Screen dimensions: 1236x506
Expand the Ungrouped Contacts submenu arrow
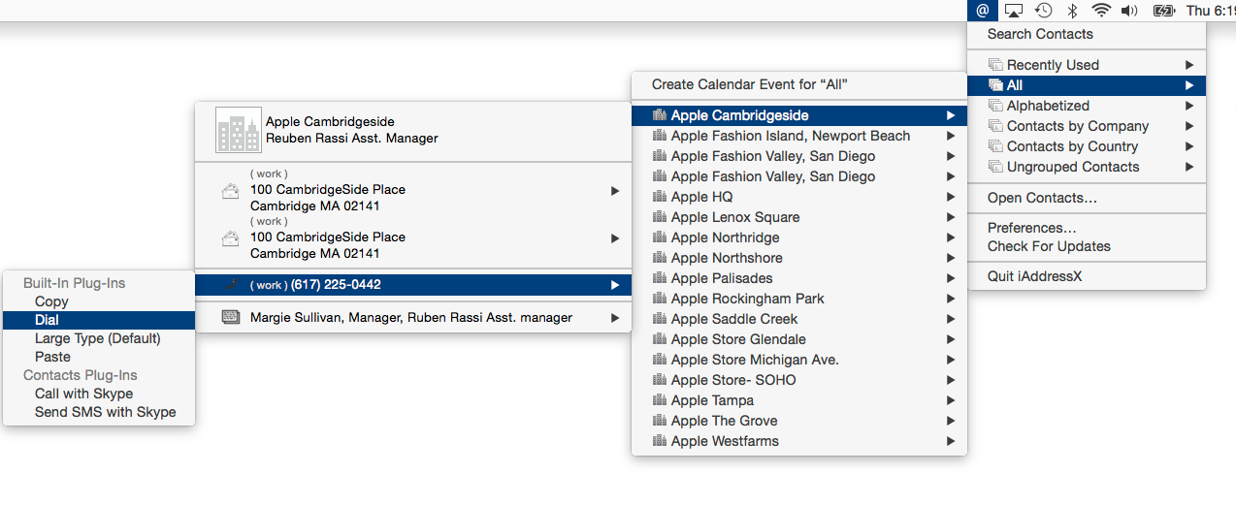[1189, 167]
